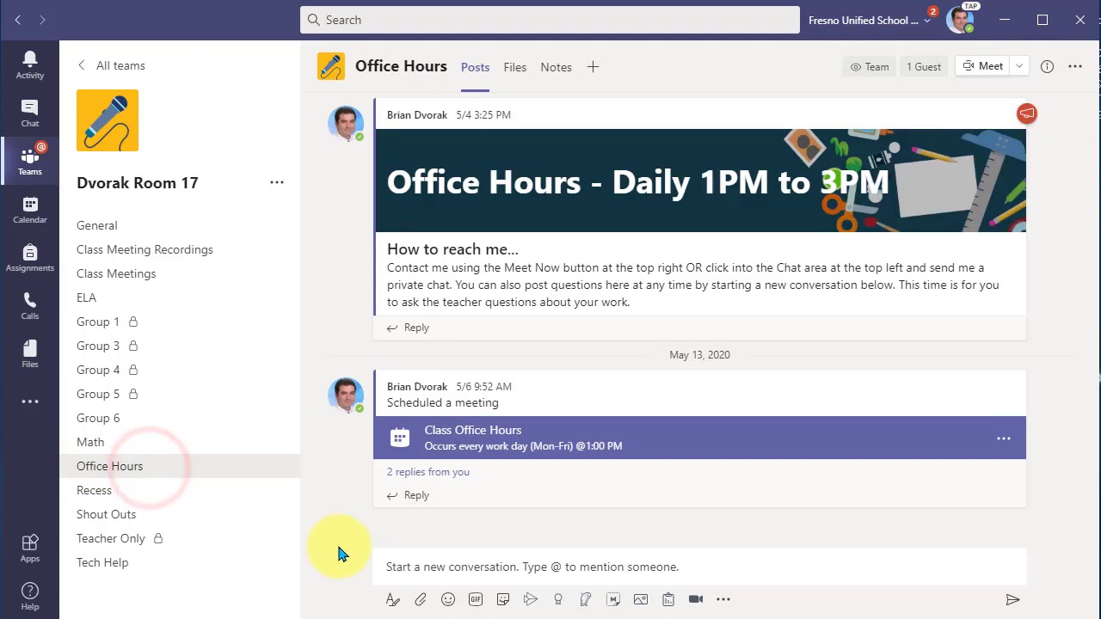Start a meeting with Meet button
The image size is (1101, 619).
click(x=983, y=66)
